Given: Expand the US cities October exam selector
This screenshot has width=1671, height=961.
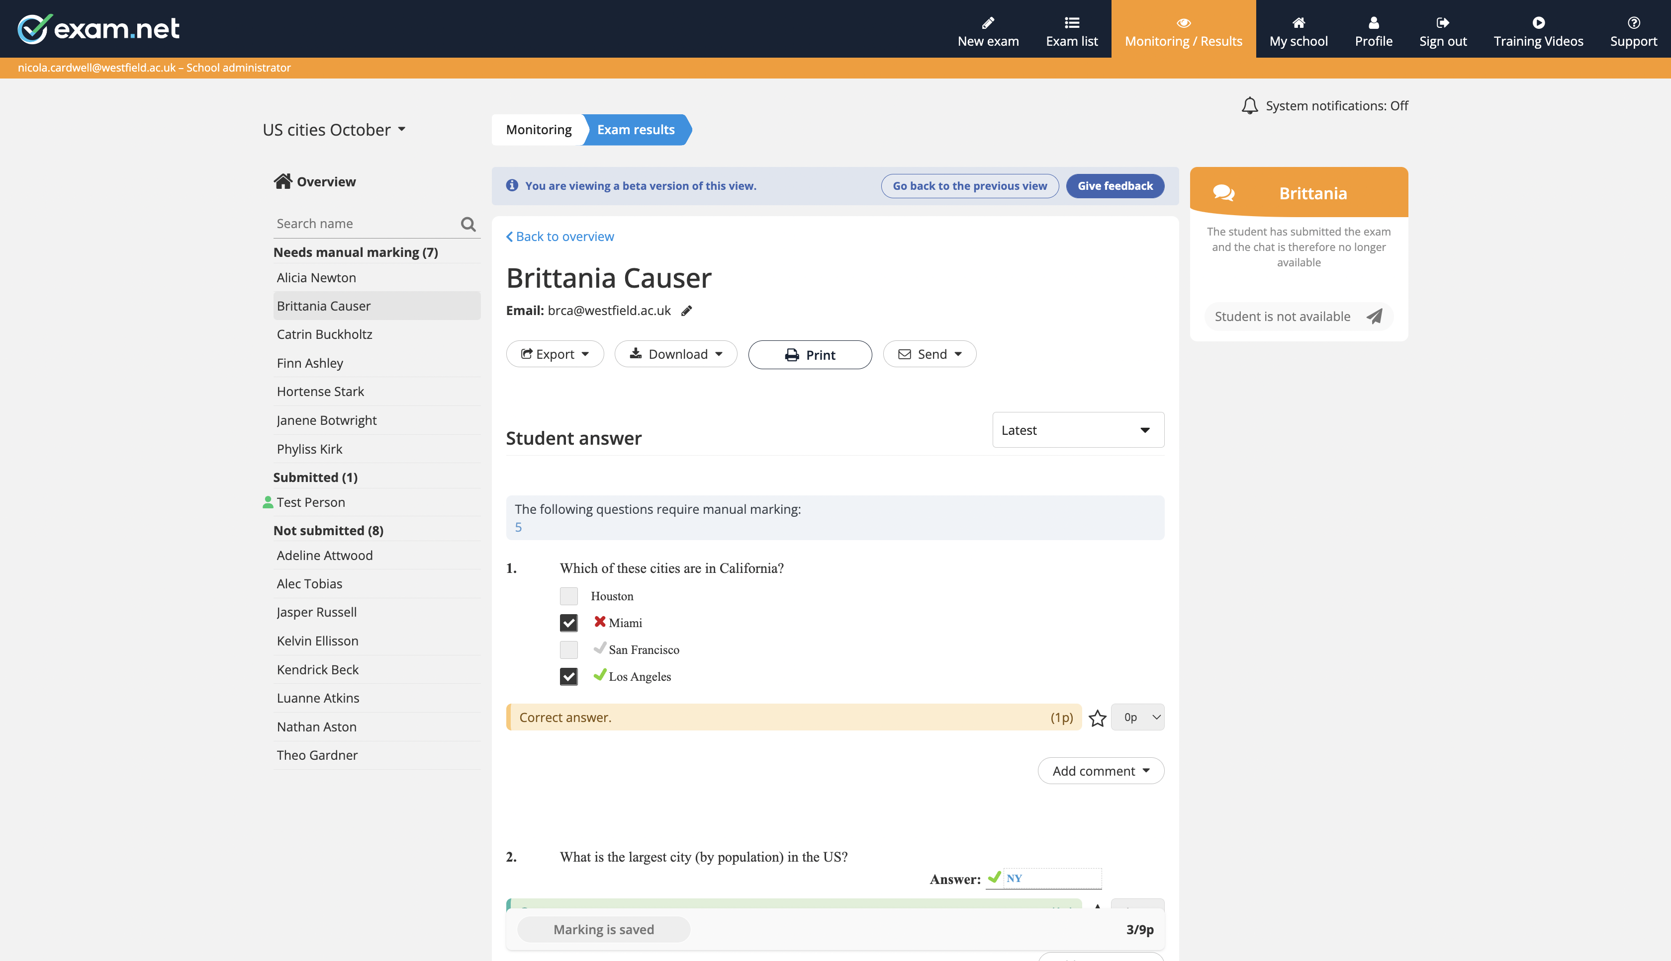Looking at the screenshot, I should pos(402,129).
